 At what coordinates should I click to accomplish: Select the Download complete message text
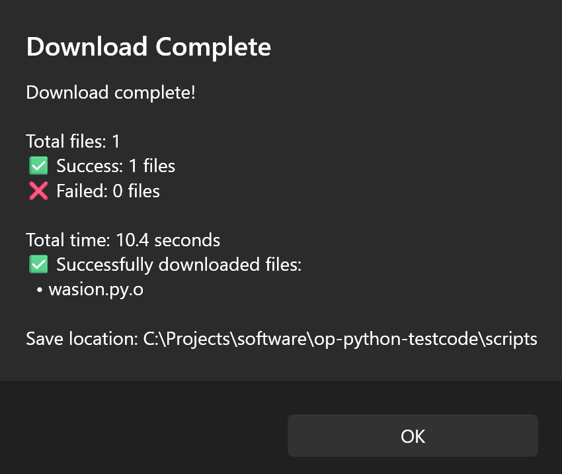[x=110, y=93]
